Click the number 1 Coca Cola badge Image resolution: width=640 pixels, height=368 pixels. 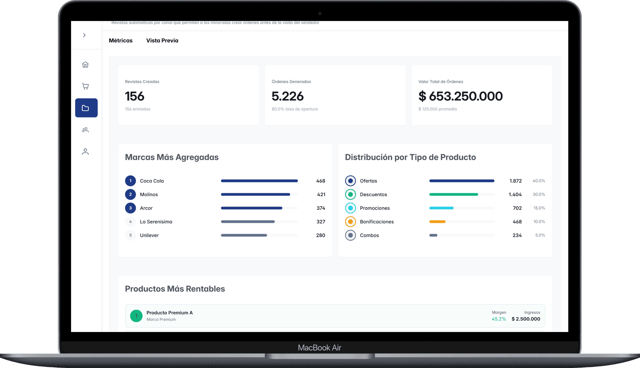tap(130, 181)
